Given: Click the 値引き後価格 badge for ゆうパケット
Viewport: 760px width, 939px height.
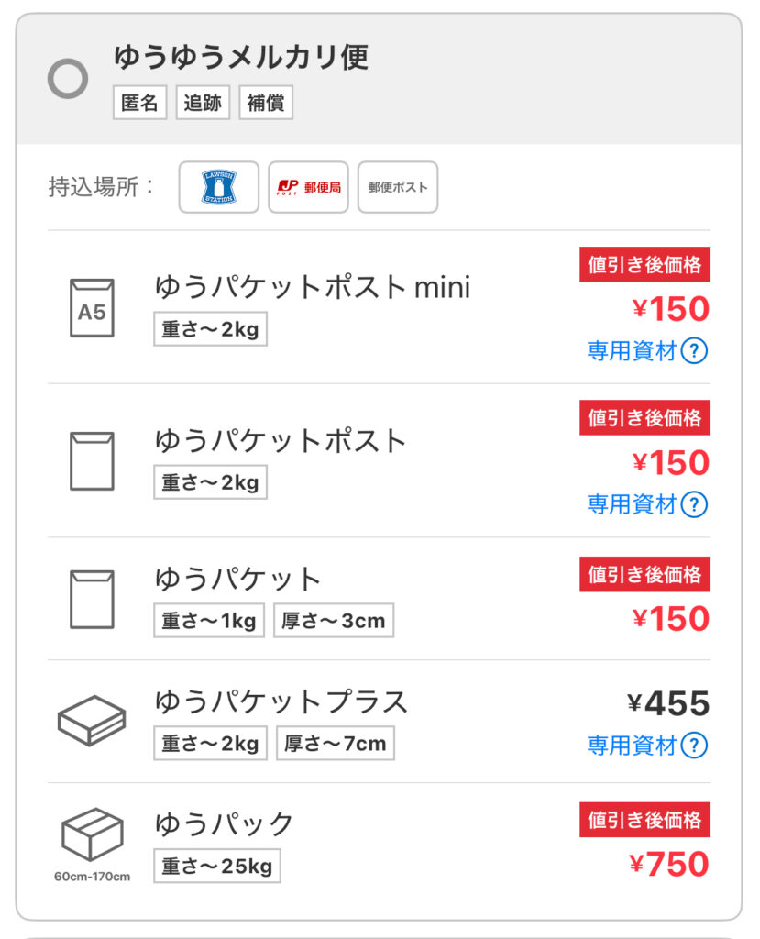Looking at the screenshot, I should coord(644,574).
